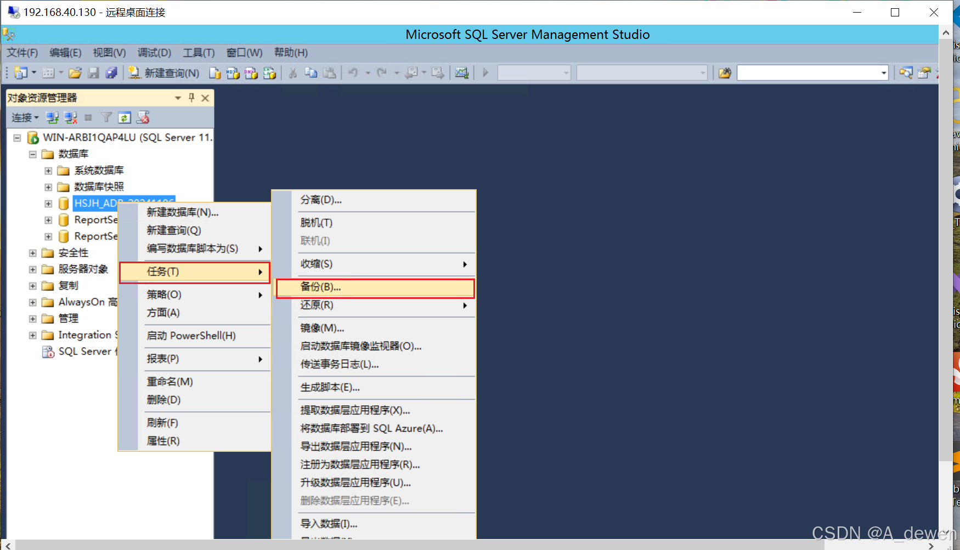Click the Disconnect server icon

point(70,117)
